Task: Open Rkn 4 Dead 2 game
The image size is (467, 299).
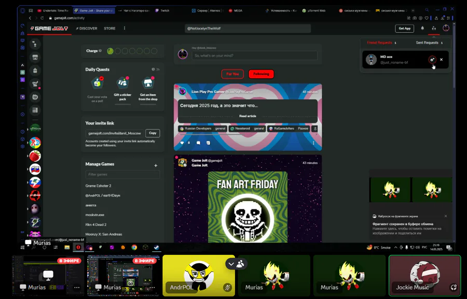Action: 96,224
